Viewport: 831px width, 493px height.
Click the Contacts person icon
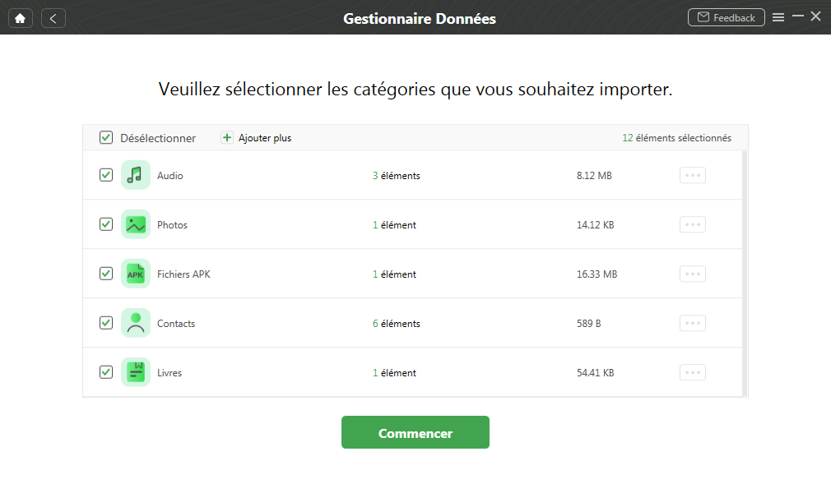coord(136,322)
